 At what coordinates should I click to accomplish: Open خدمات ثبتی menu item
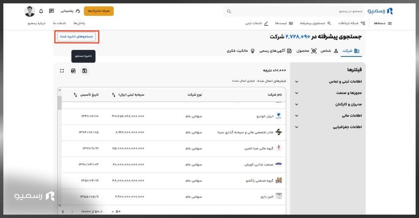tap(257, 23)
